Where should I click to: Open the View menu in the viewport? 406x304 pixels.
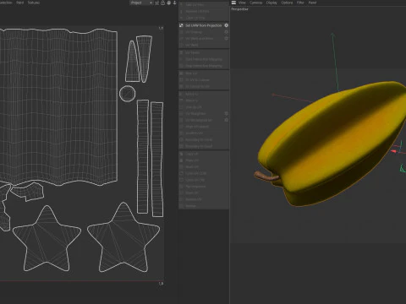tap(242, 3)
